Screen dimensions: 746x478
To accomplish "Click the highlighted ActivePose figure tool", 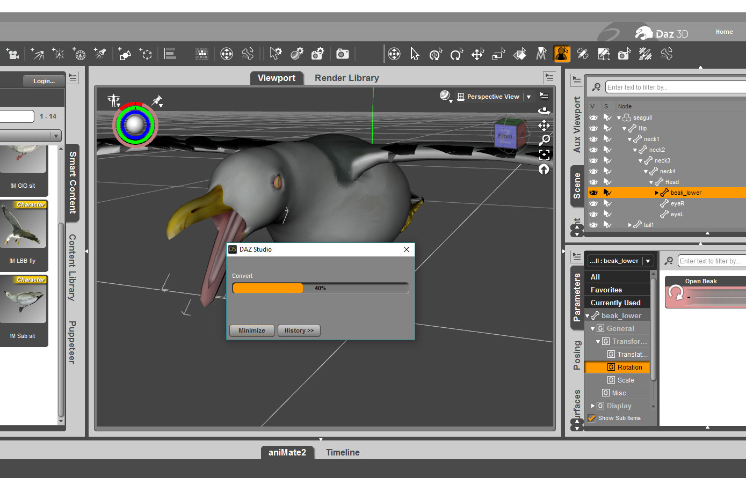I will (x=562, y=54).
